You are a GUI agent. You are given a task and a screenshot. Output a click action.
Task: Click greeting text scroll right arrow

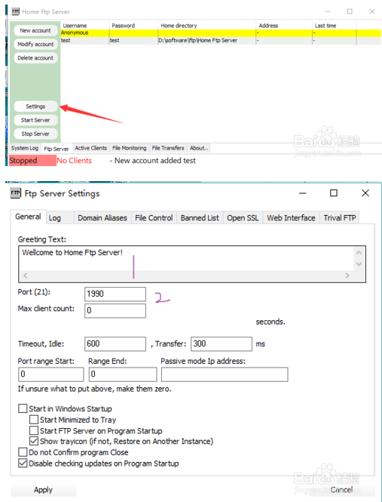[347, 276]
